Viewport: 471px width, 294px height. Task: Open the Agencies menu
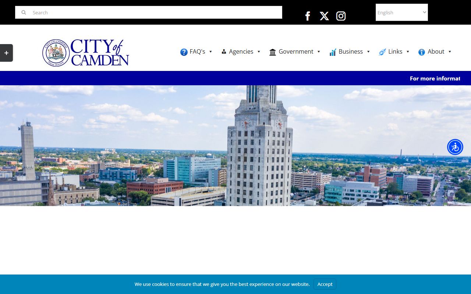click(241, 52)
